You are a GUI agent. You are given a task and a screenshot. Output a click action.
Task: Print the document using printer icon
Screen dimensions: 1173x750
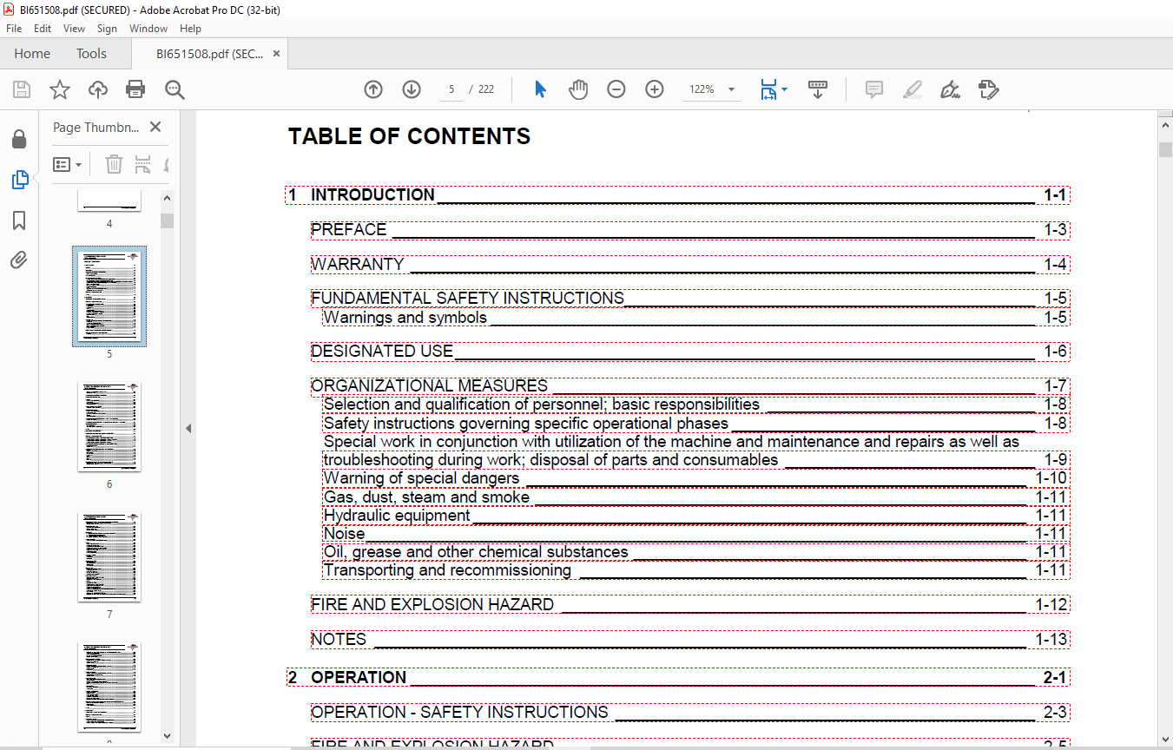click(135, 89)
